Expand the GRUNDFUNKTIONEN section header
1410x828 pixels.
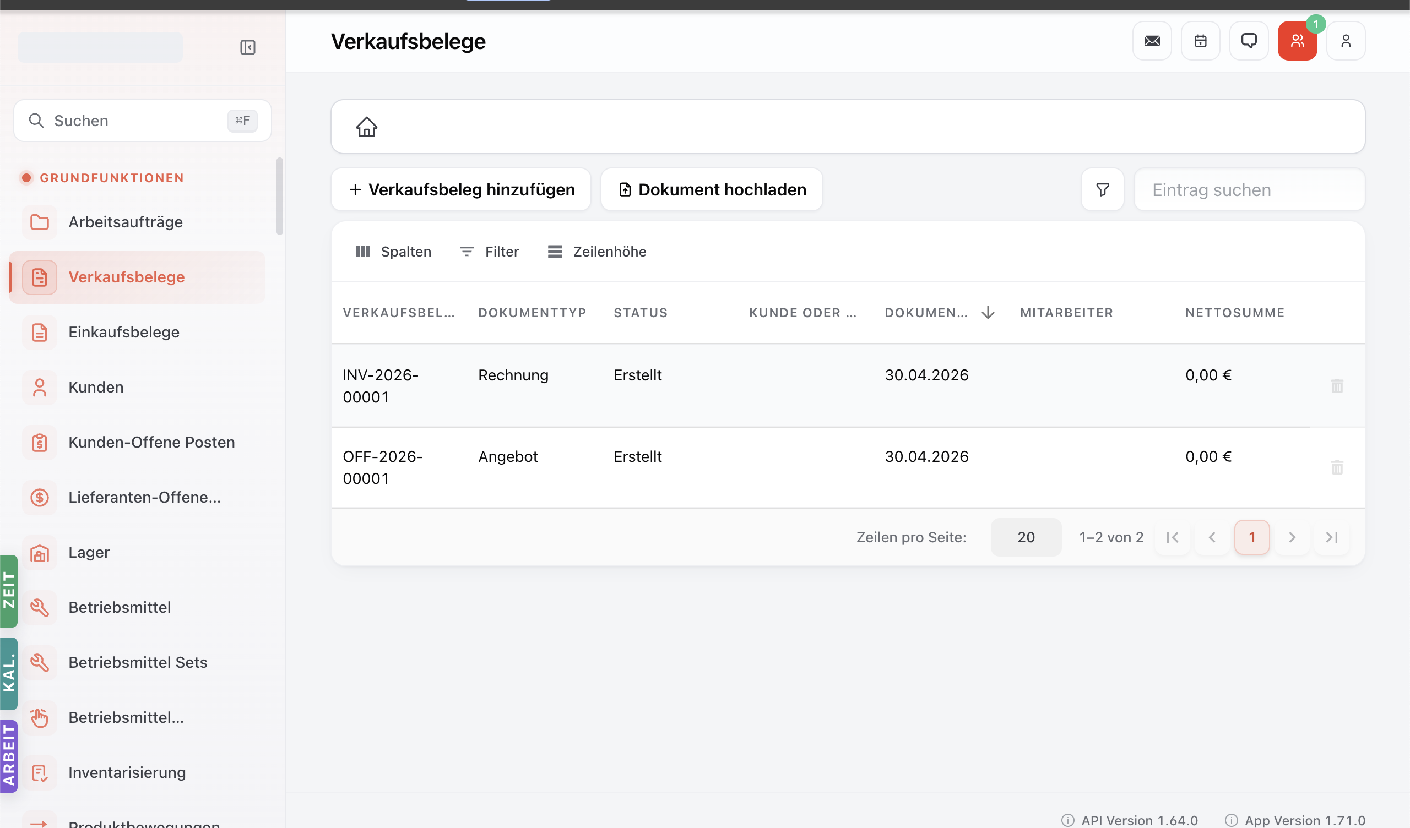pos(102,178)
